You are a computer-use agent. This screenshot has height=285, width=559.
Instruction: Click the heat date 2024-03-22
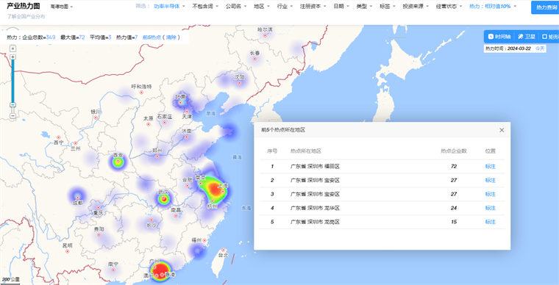(x=519, y=48)
